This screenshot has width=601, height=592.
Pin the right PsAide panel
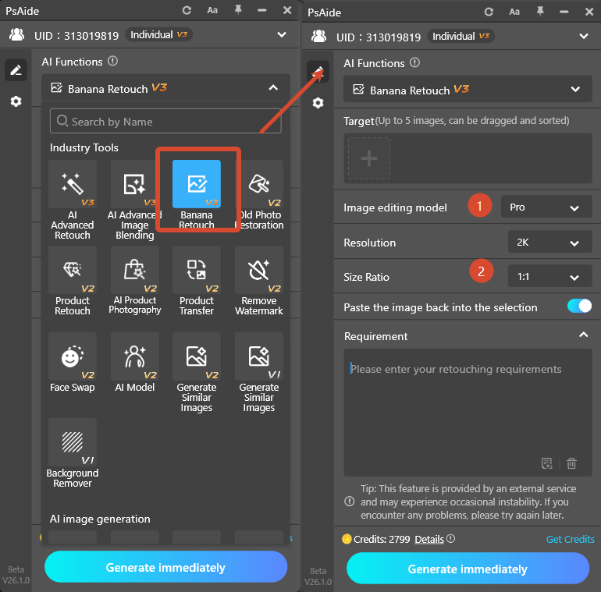coord(540,12)
